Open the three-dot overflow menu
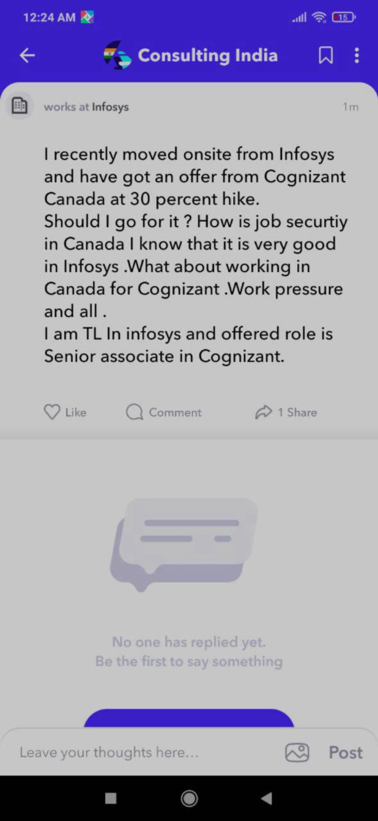Screen dimensions: 378x821 pos(357,55)
